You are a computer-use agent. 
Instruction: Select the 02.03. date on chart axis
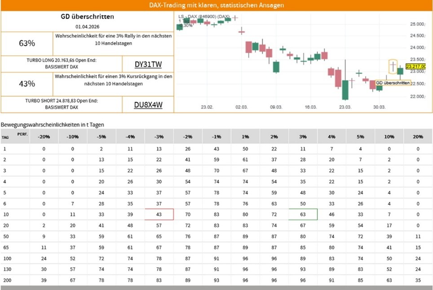pos(242,107)
